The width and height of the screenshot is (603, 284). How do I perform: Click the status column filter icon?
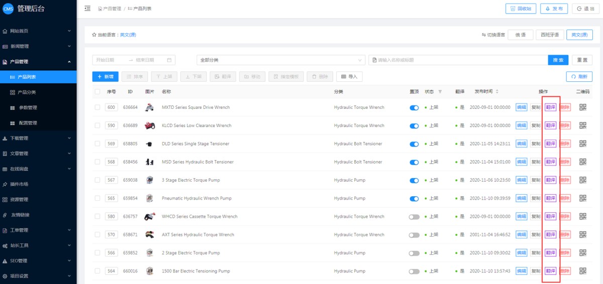click(440, 92)
